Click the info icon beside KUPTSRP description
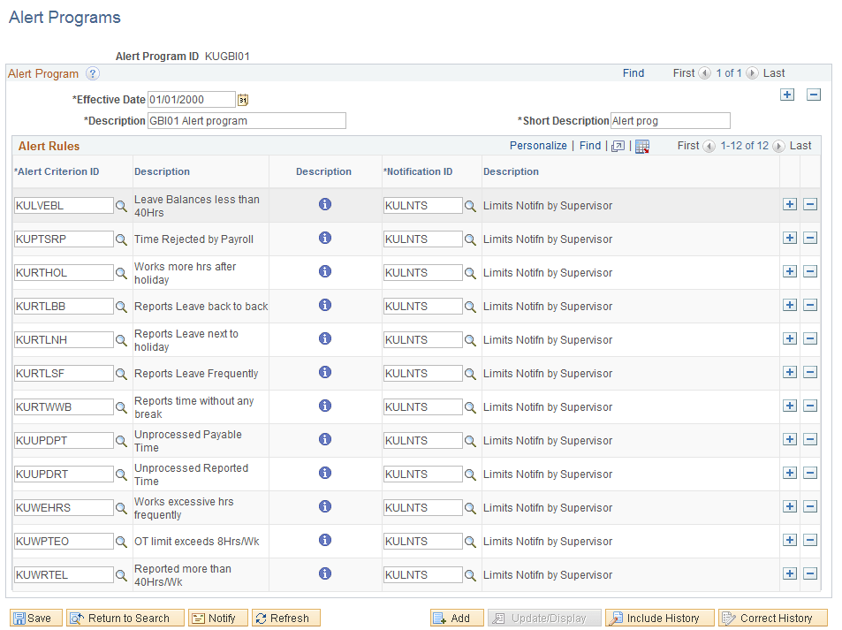Image resolution: width=842 pixels, height=630 pixels. (x=324, y=238)
